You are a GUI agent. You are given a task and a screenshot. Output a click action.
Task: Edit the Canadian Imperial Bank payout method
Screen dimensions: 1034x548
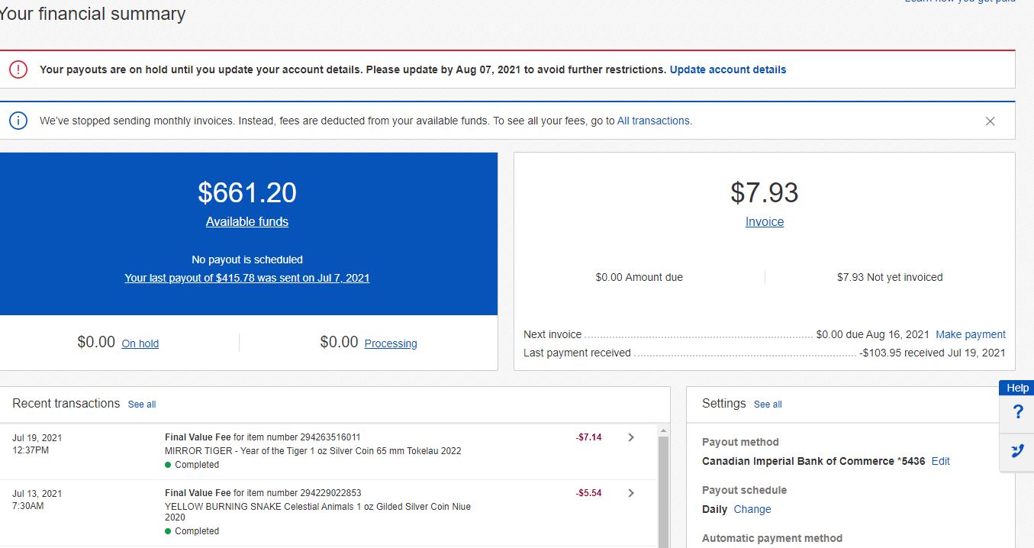[940, 461]
